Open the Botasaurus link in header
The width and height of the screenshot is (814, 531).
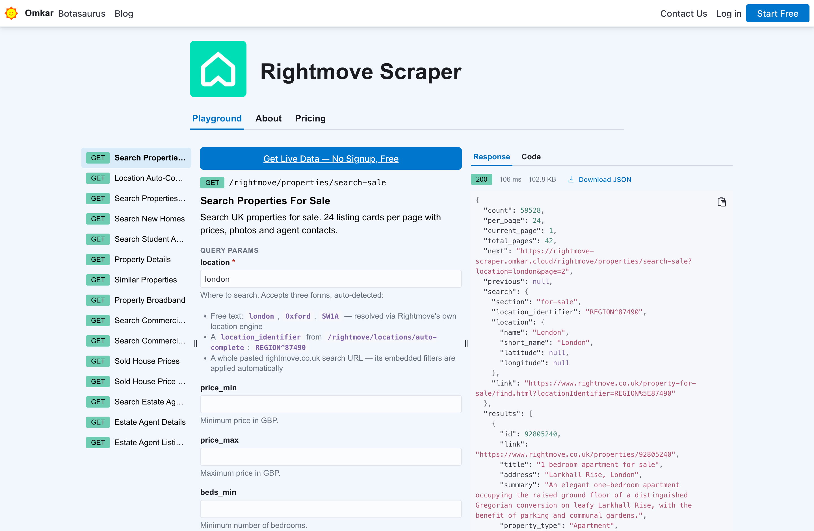82,13
